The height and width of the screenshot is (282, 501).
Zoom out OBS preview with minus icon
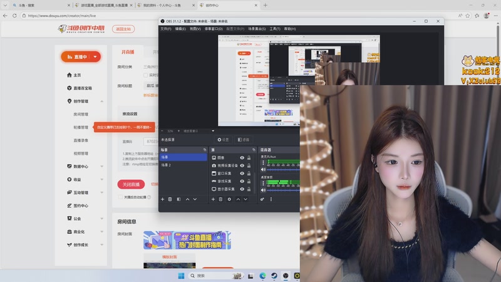162,131
